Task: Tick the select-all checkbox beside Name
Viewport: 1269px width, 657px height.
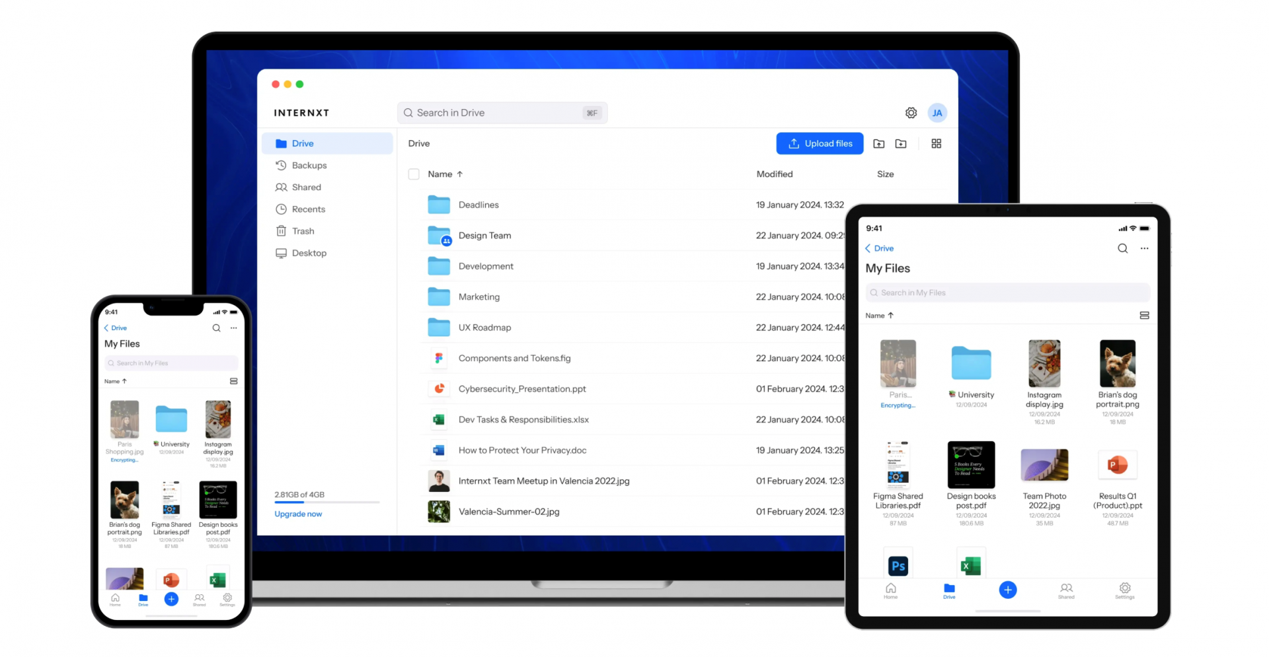Action: click(x=414, y=174)
